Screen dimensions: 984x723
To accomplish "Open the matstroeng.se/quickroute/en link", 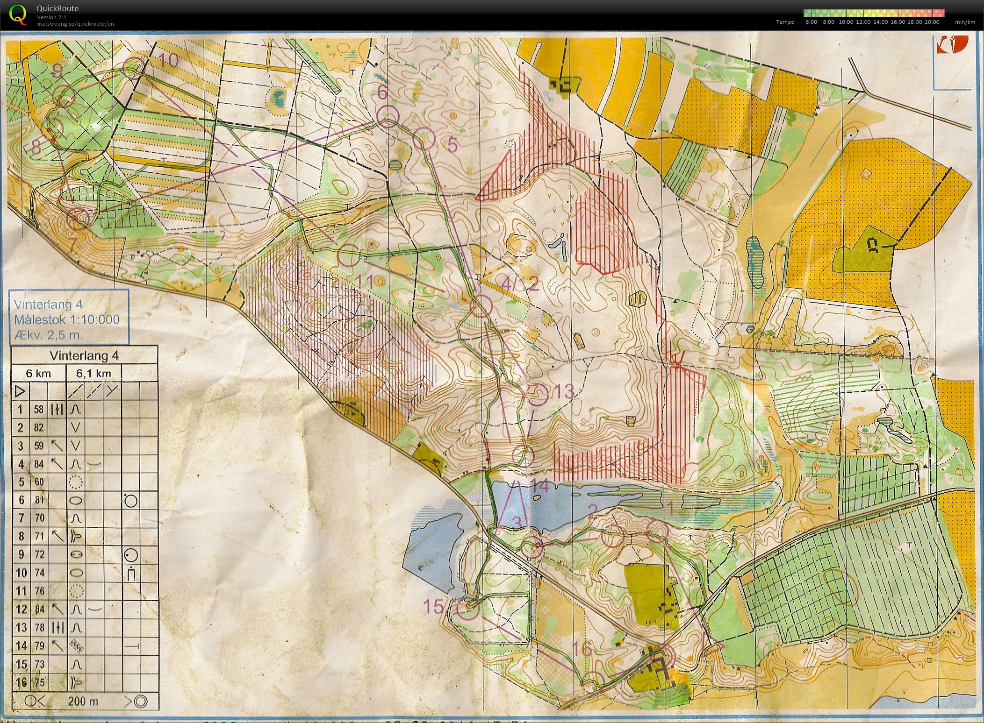I will click(x=76, y=24).
